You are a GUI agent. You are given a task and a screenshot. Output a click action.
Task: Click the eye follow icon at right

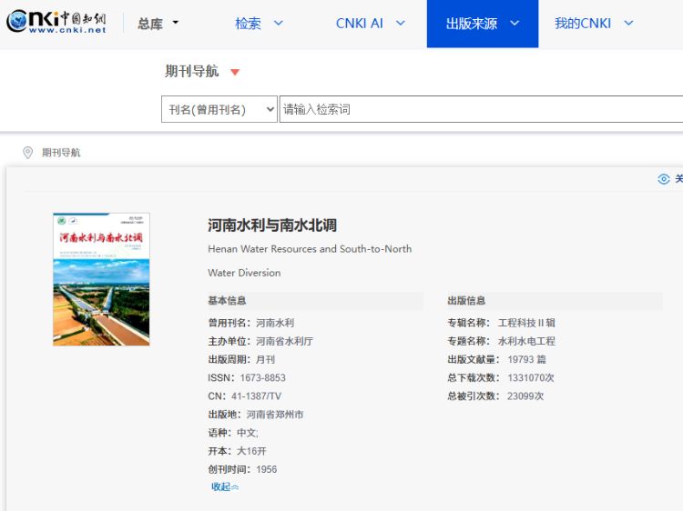click(663, 179)
